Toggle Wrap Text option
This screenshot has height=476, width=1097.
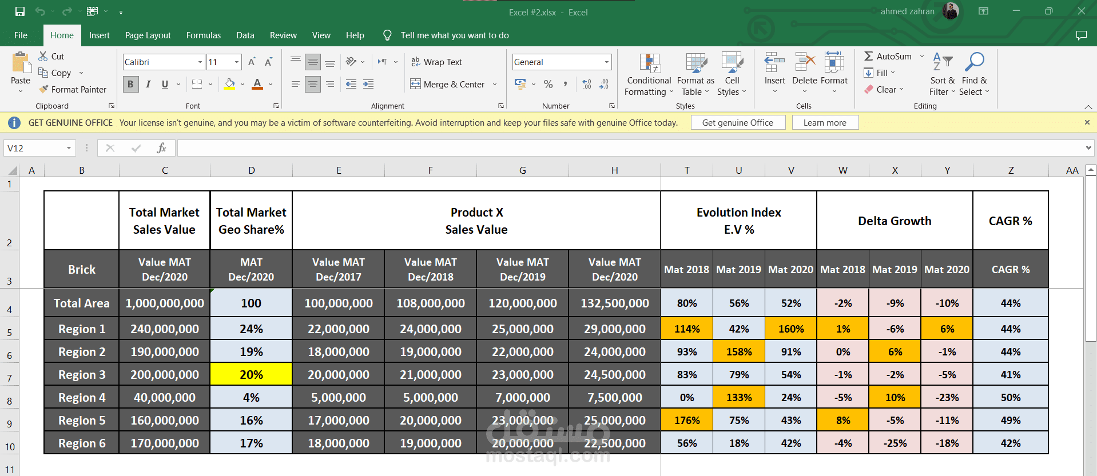point(436,62)
